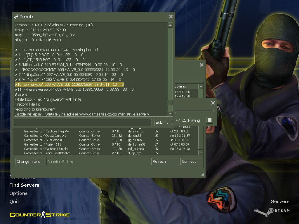
Task: Select Quit from main menu
Action: click(x=14, y=202)
